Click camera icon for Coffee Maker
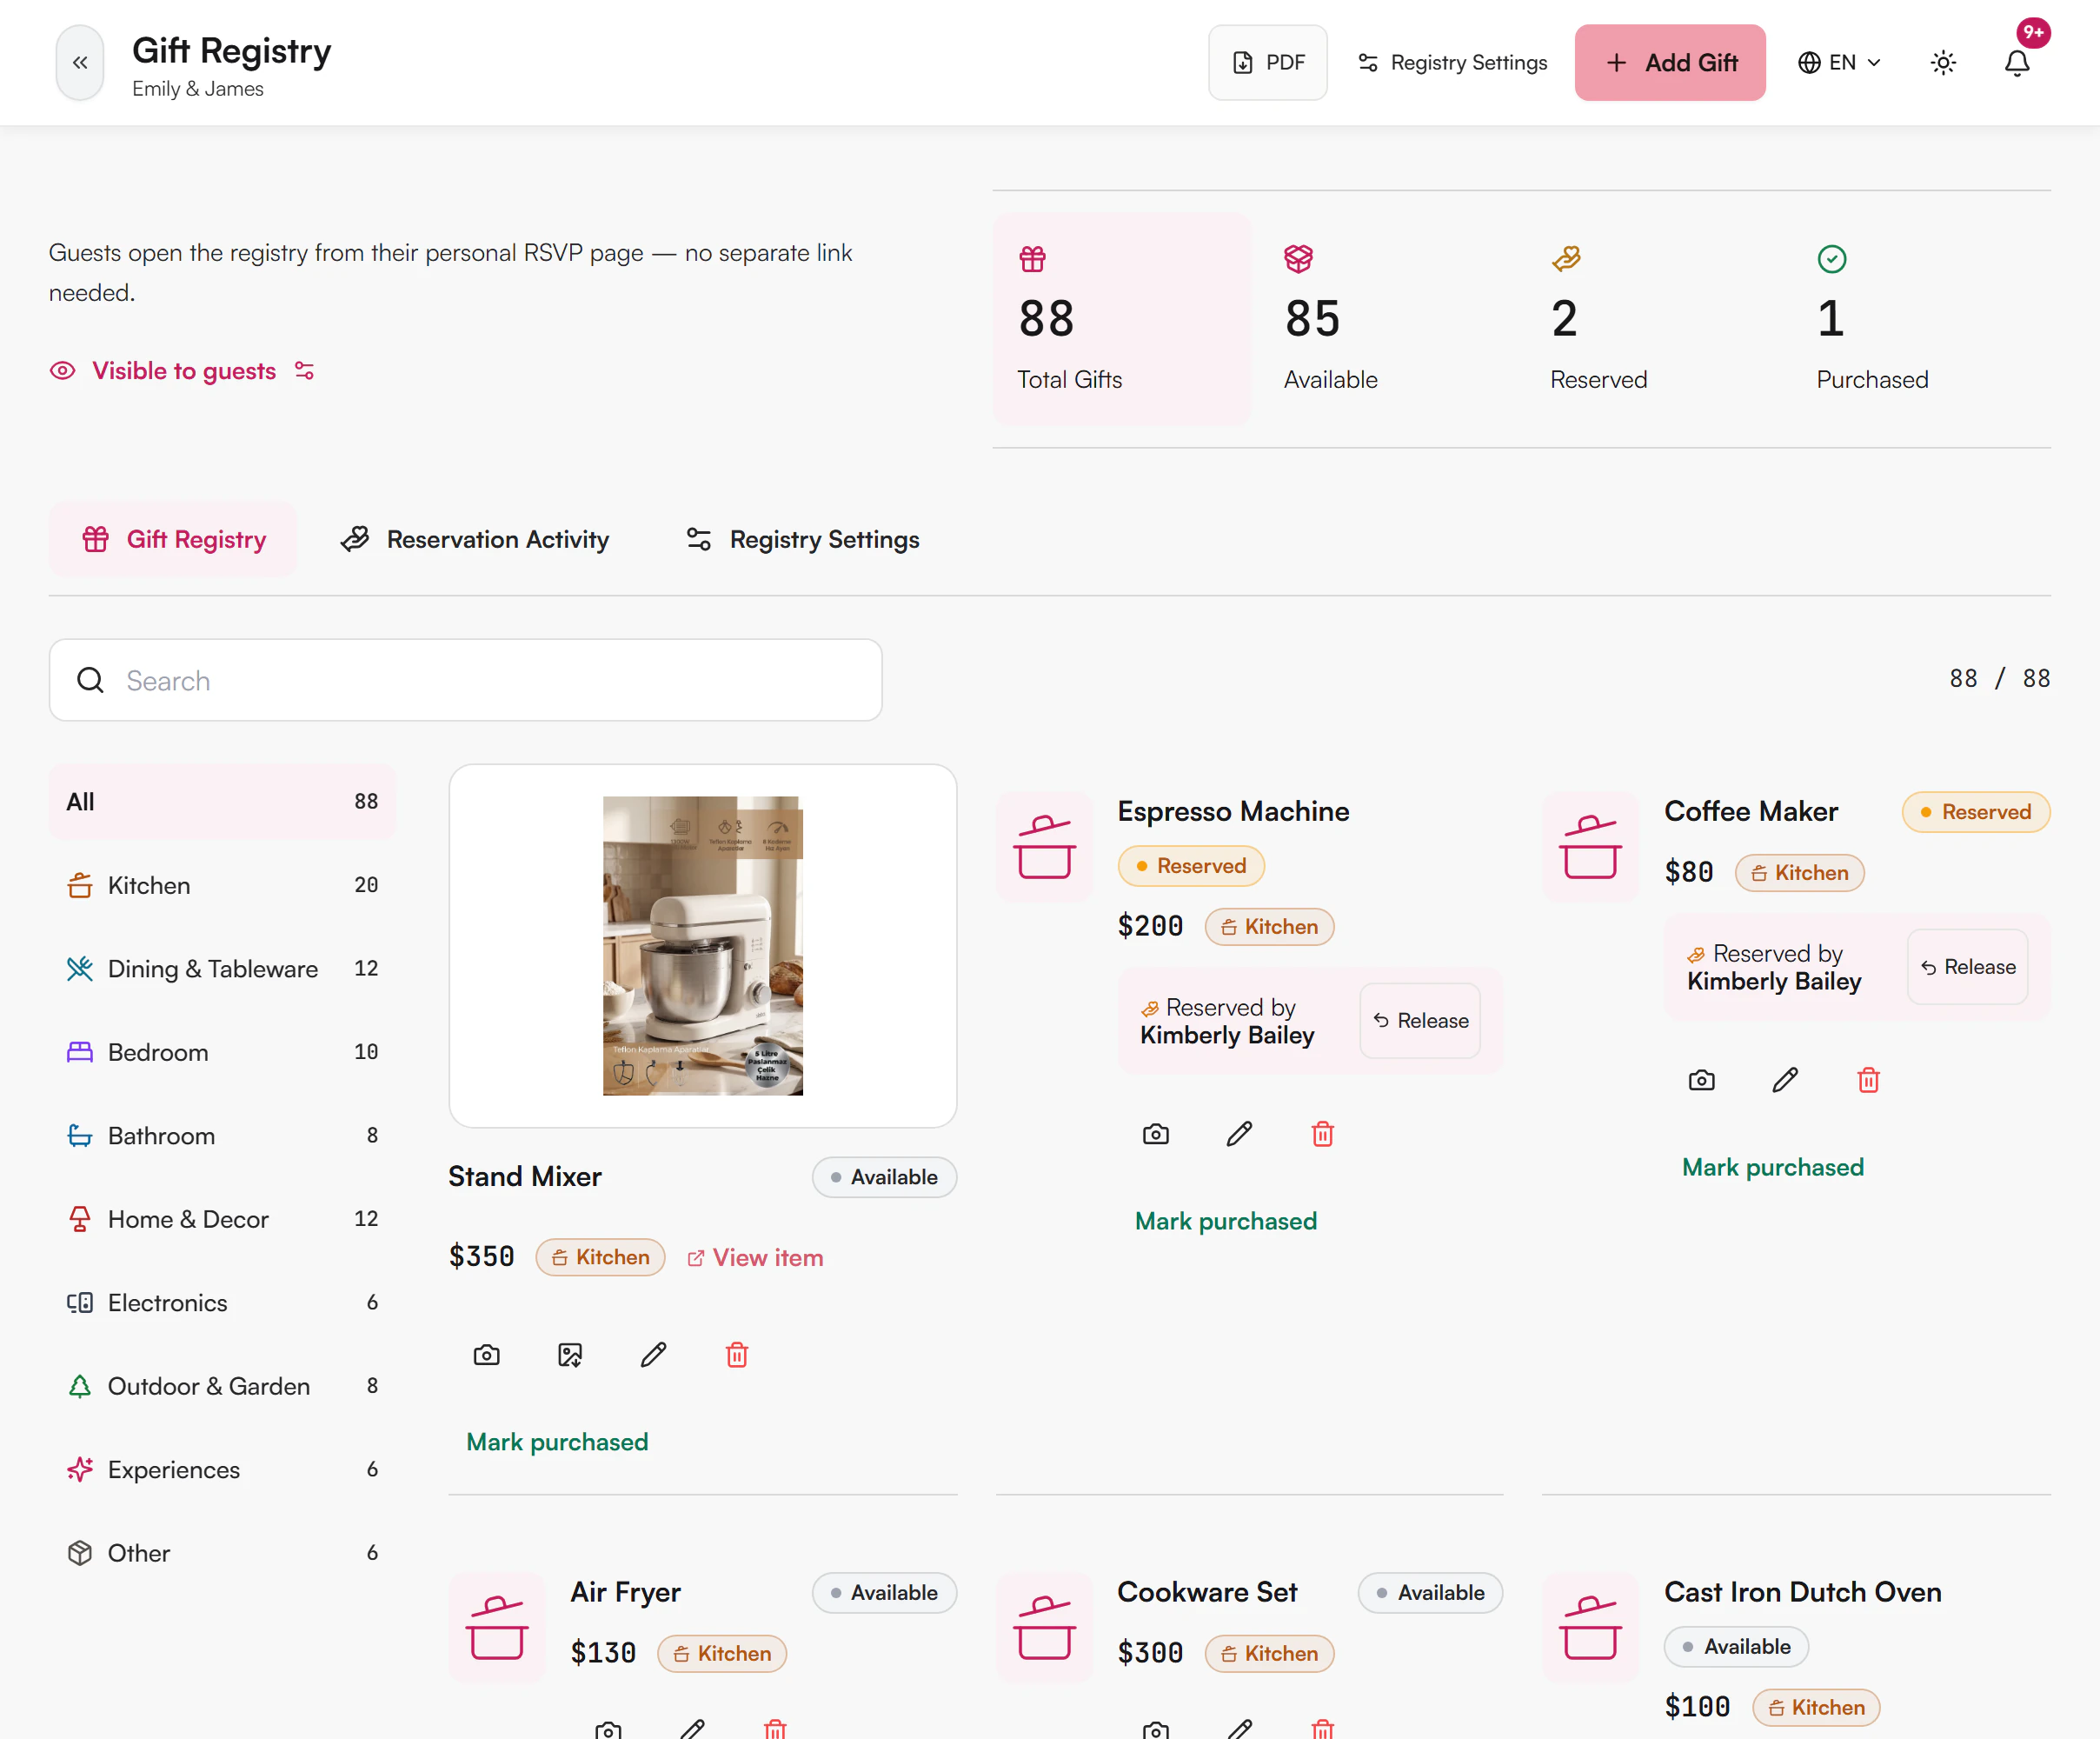The width and height of the screenshot is (2100, 1739). click(1702, 1081)
